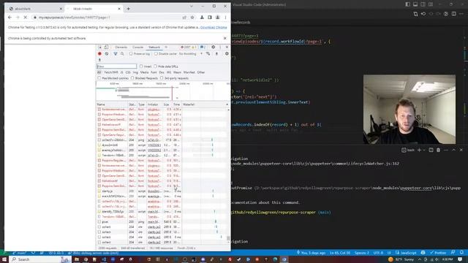Click the DevTools error count badge

(x=186, y=47)
